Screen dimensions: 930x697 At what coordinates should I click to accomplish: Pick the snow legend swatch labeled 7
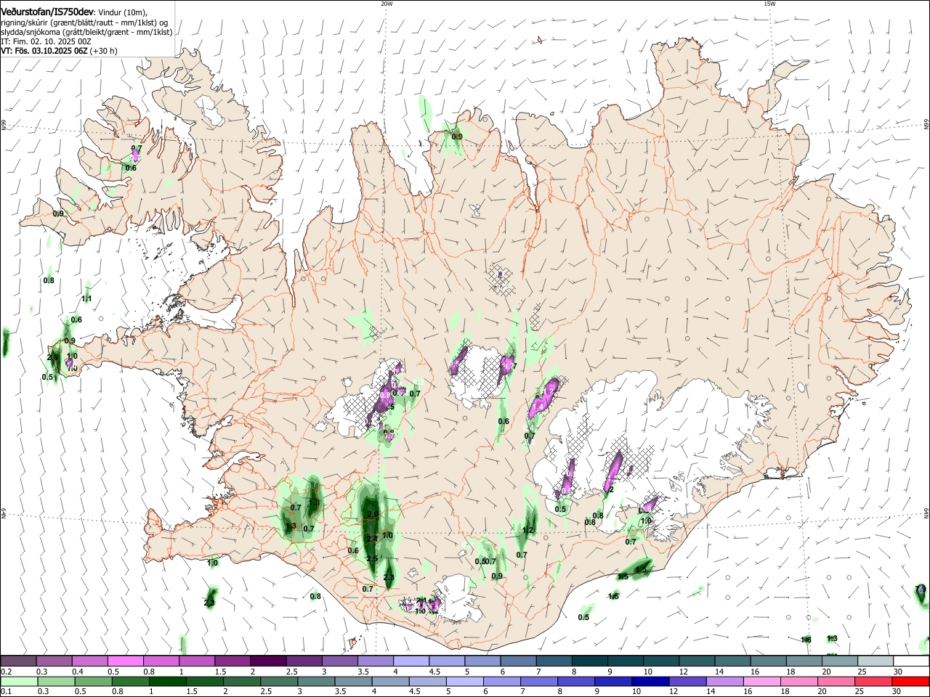point(552,661)
